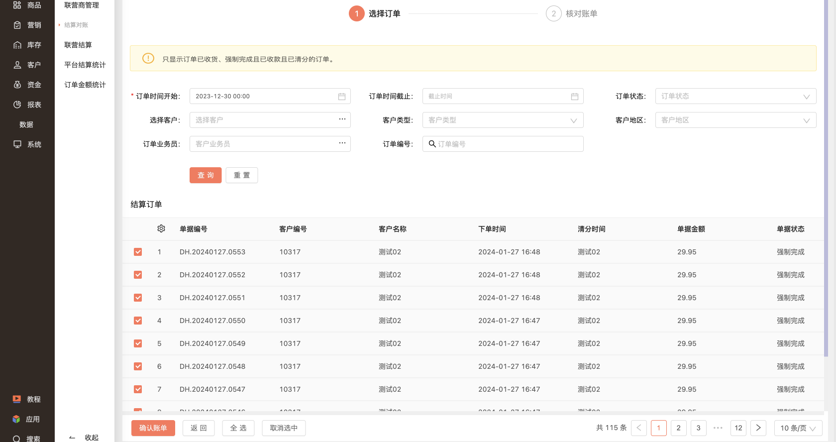Screen dimensions: 836x442
Task: Click current page 1 button
Action: [659, 428]
